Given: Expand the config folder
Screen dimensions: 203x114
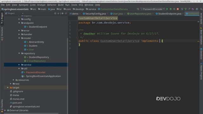Looking at the screenshot, I should point(19,19).
